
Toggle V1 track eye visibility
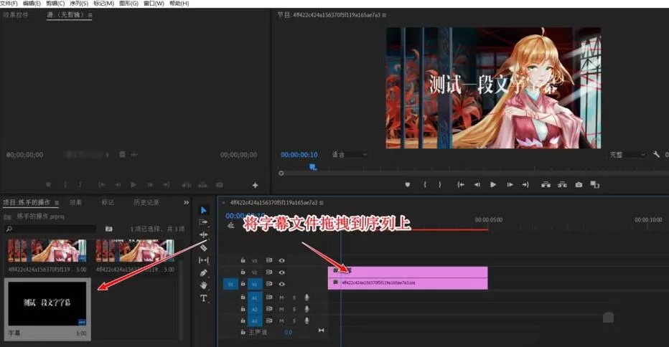pos(281,284)
